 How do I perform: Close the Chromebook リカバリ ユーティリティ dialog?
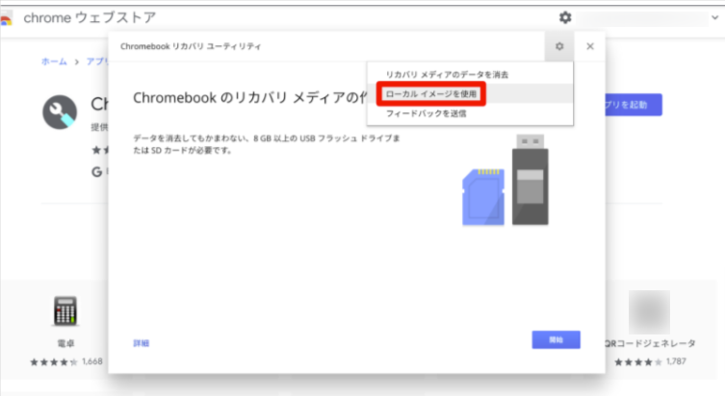(x=590, y=46)
